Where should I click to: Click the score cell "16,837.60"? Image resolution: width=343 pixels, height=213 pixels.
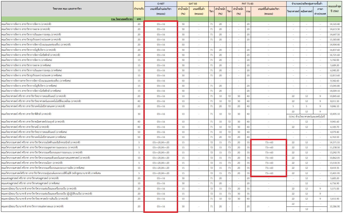tap(335, 50)
